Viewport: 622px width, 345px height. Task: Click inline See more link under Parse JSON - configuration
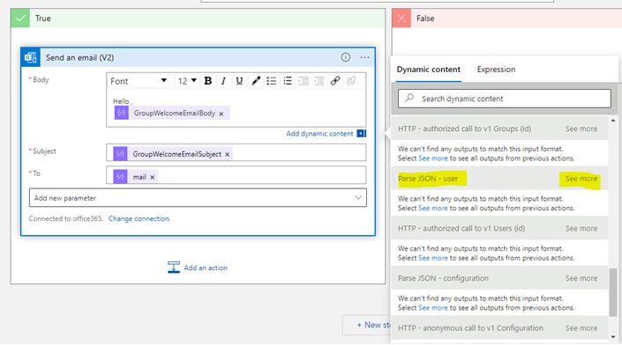click(433, 308)
